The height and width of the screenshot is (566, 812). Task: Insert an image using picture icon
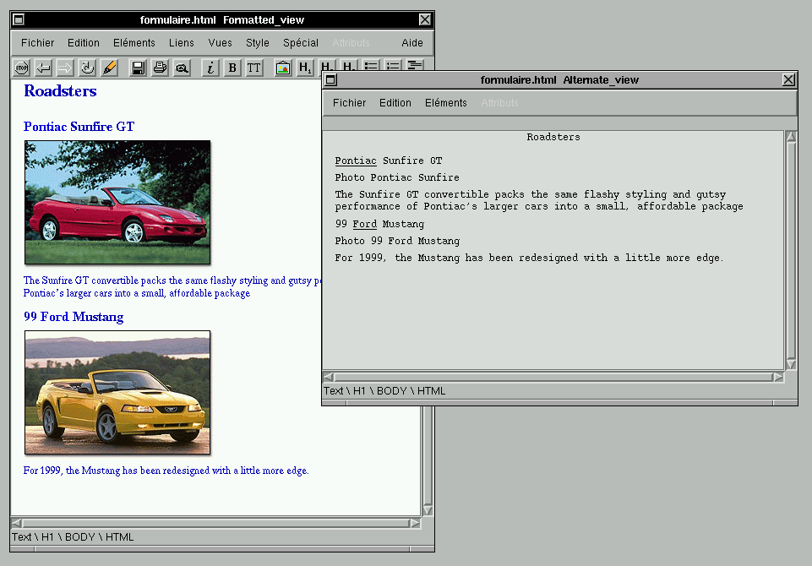pos(283,68)
